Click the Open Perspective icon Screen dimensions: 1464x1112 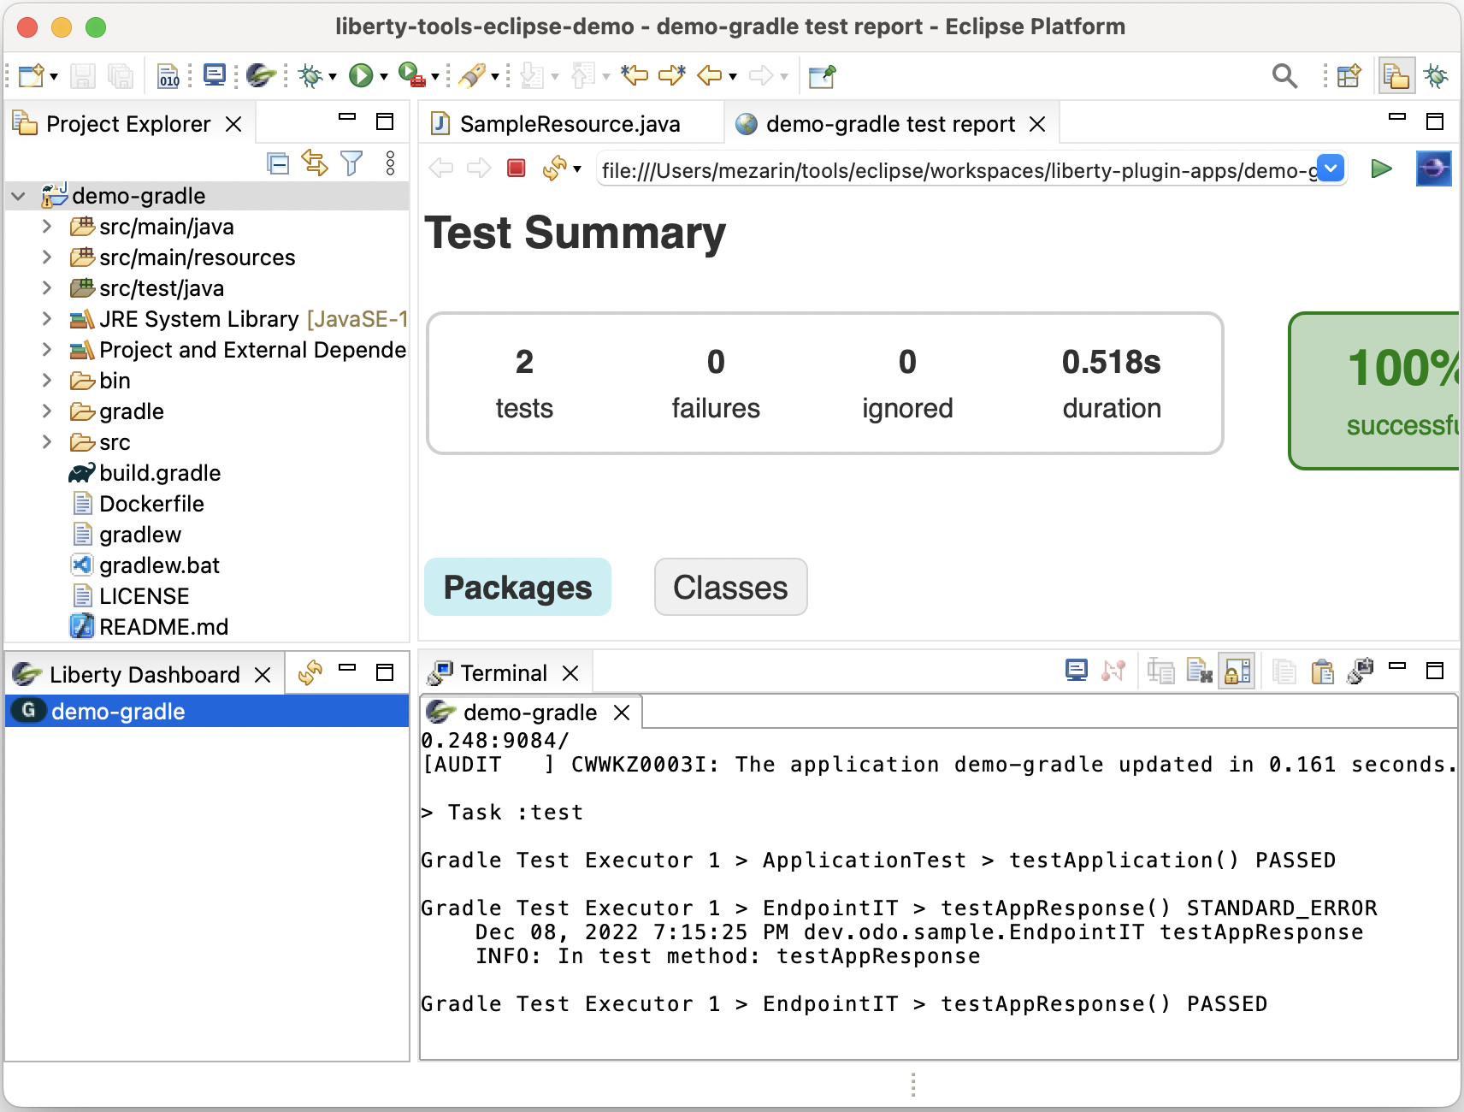click(x=1349, y=76)
